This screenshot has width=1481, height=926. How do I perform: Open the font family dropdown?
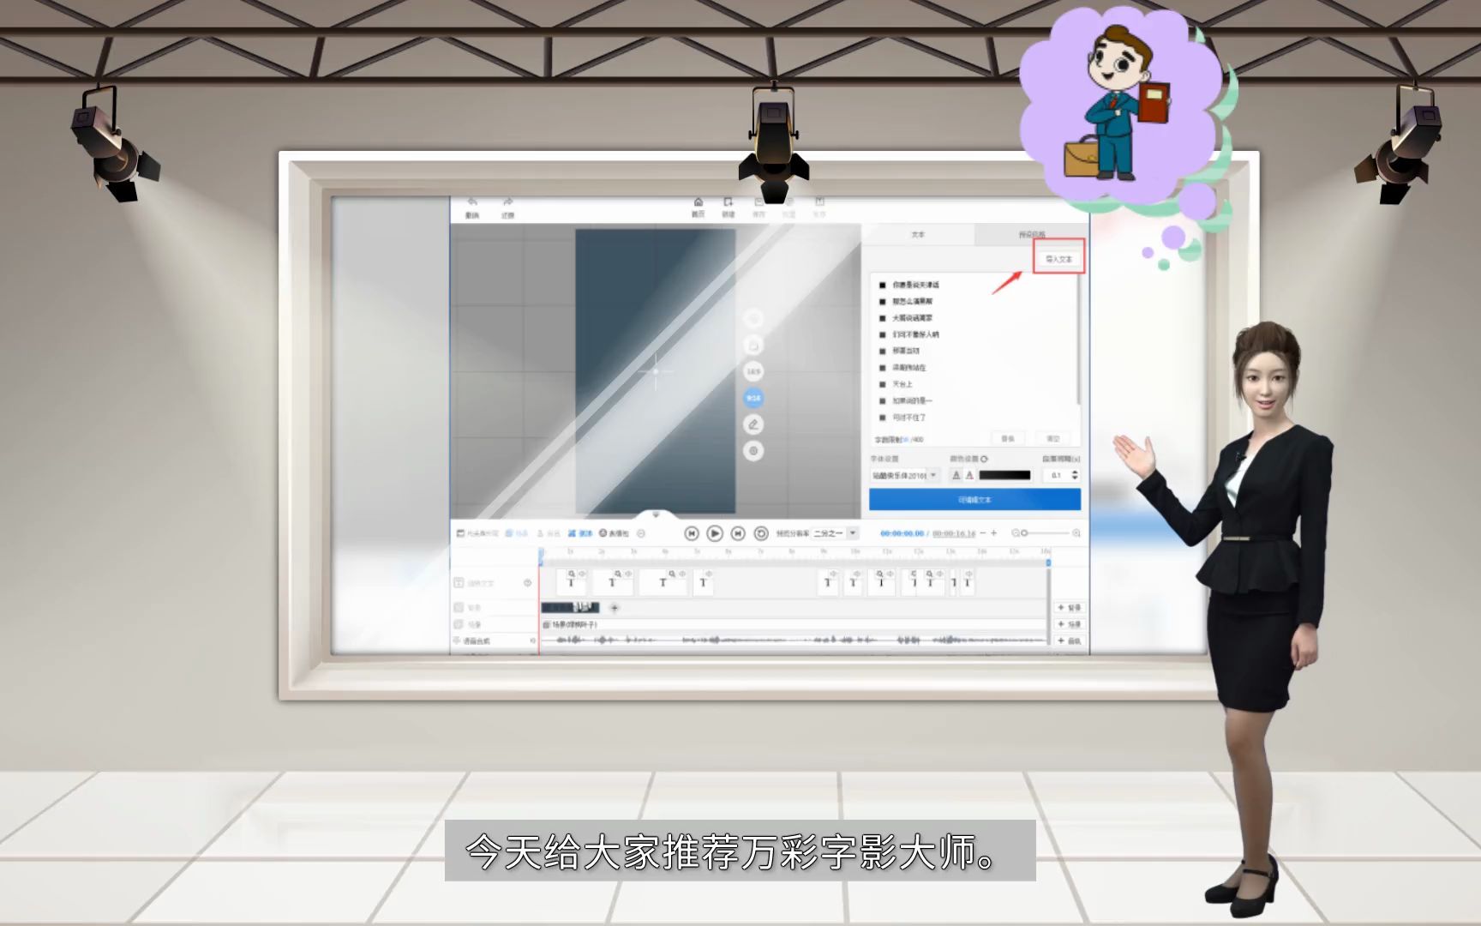tap(905, 475)
